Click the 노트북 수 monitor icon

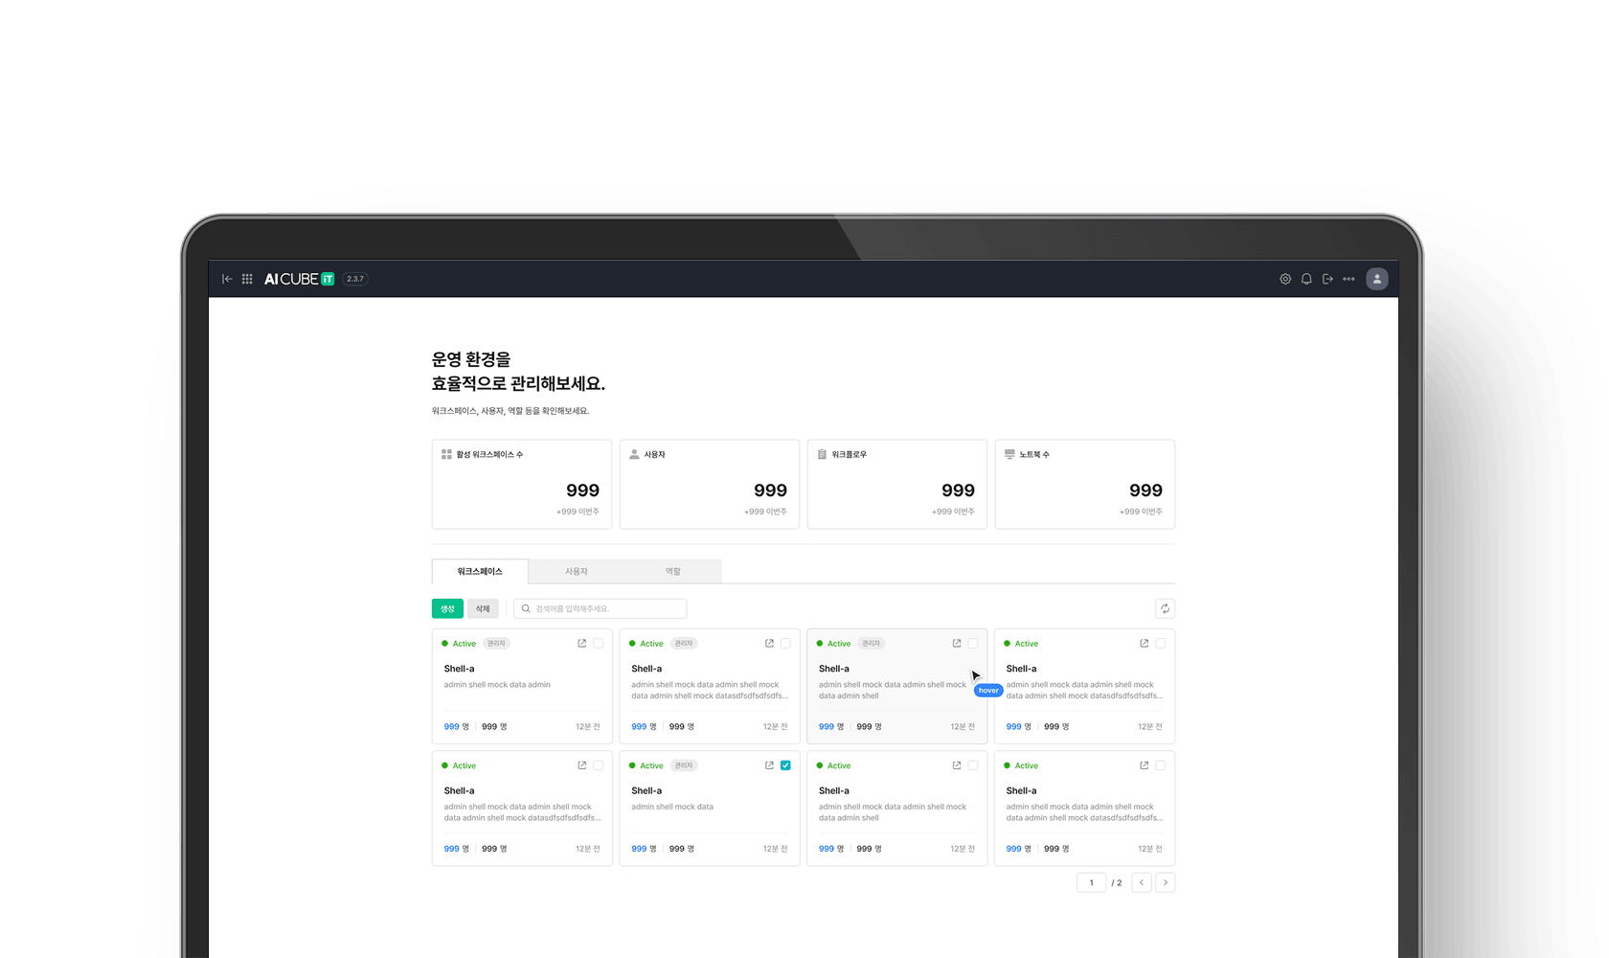pos(1009,454)
